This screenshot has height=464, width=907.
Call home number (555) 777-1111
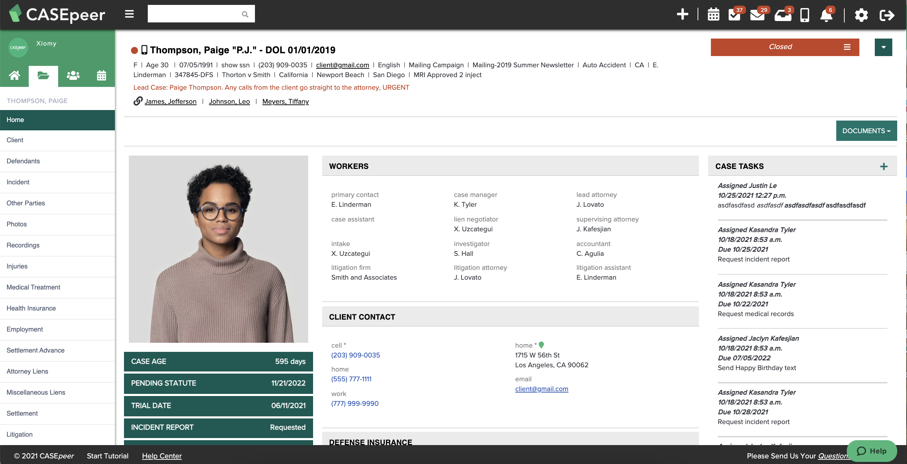[x=351, y=379]
